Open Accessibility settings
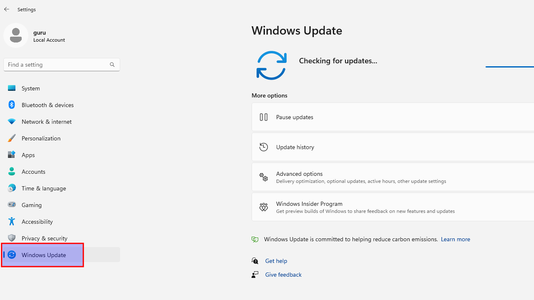The width and height of the screenshot is (534, 300). tap(62, 222)
